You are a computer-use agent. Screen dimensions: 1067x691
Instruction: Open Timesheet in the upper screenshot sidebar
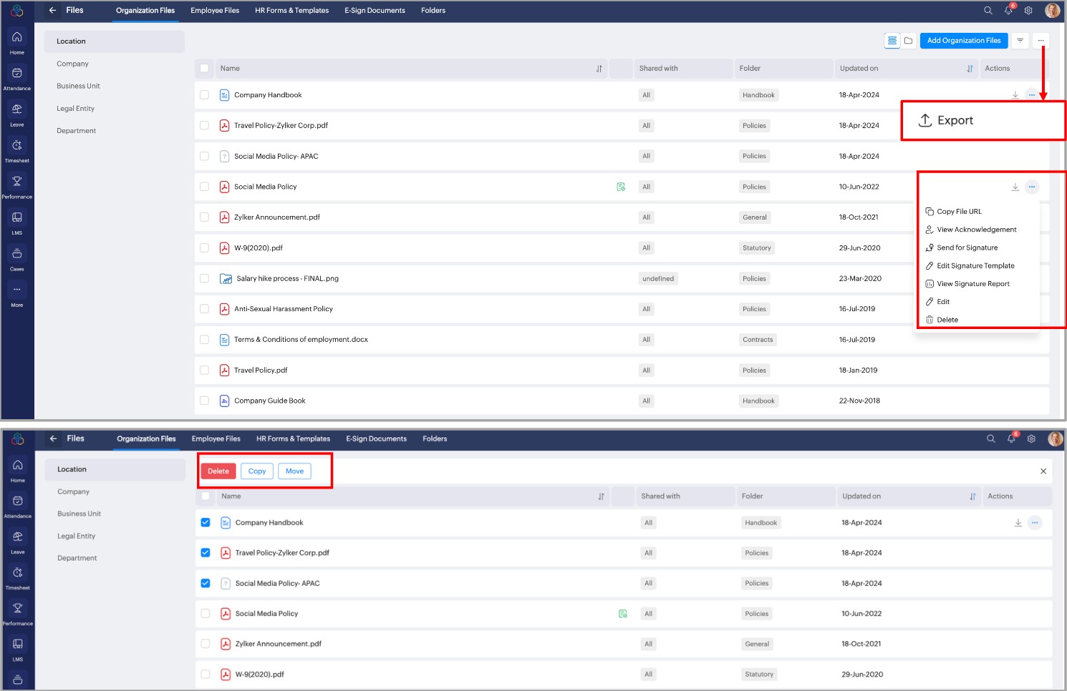(x=17, y=150)
